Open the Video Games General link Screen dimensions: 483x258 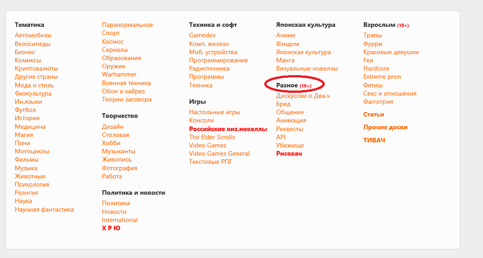click(x=219, y=153)
